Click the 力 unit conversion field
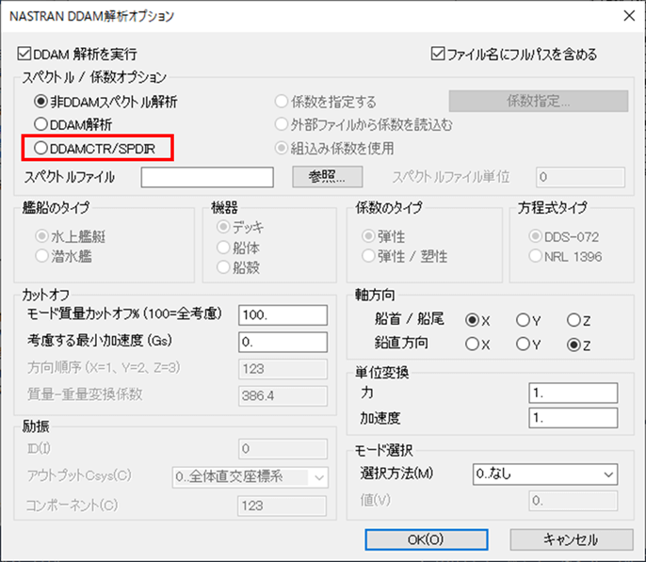The height and width of the screenshot is (562, 646). tap(573, 393)
